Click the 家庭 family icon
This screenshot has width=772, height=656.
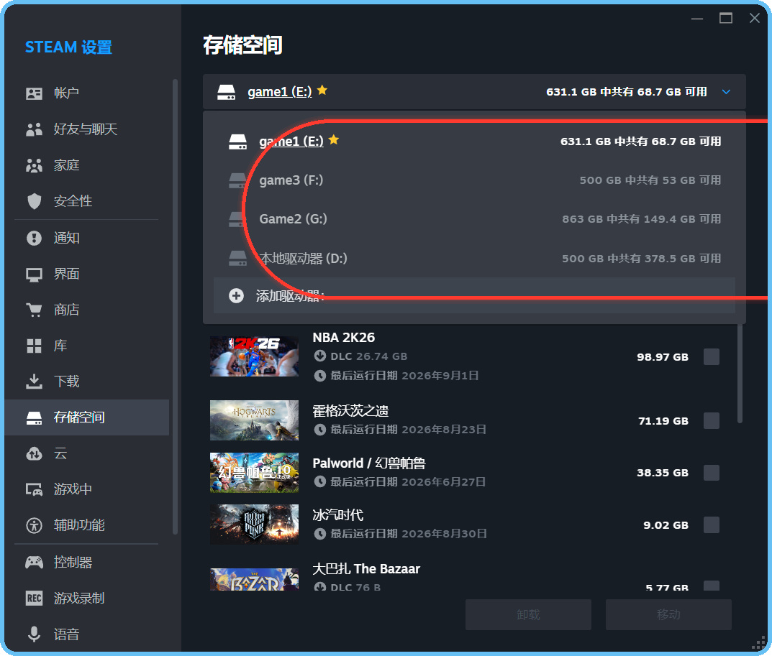[x=34, y=165]
